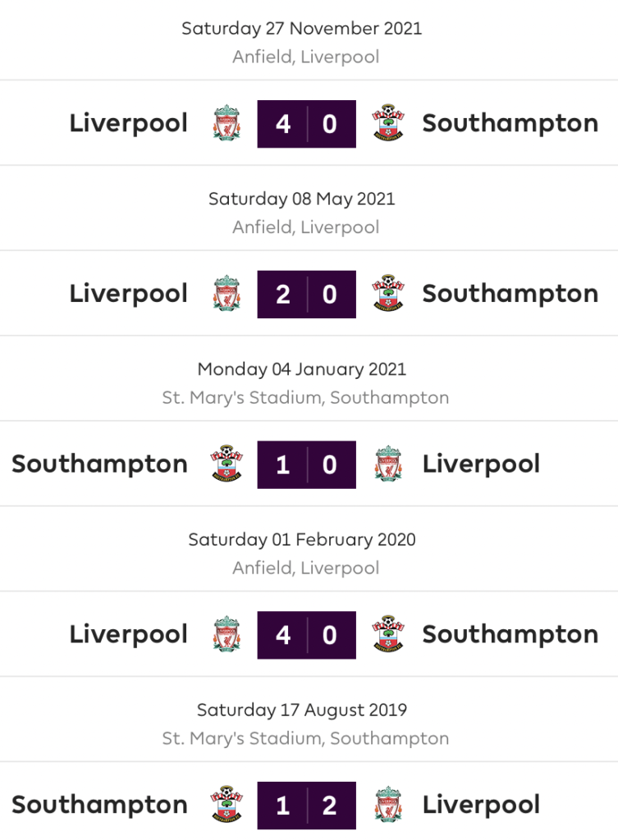Screen dimensions: 618x840
Task: Click Liverpool crest in 08 May 2021 match
Action: pyautogui.click(x=227, y=294)
